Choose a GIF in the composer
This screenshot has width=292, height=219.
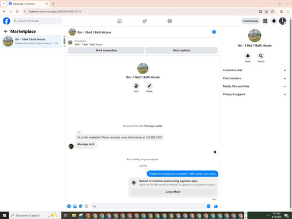click(x=86, y=206)
